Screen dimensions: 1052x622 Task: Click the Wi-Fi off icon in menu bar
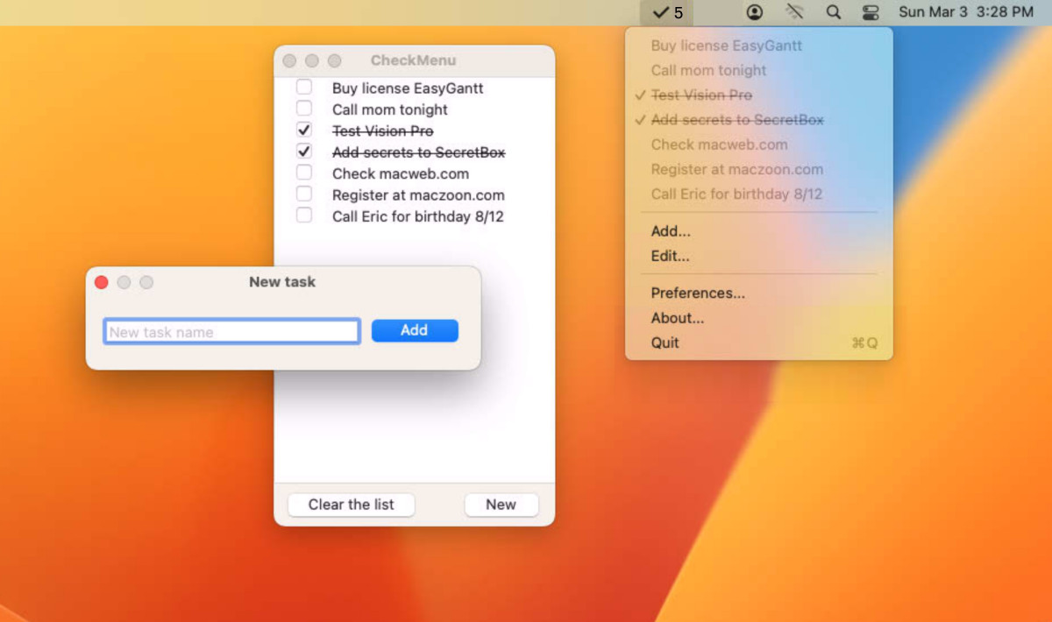795,12
